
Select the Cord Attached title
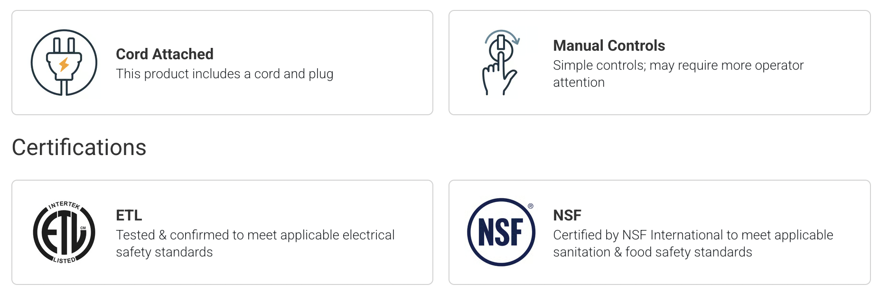(165, 54)
